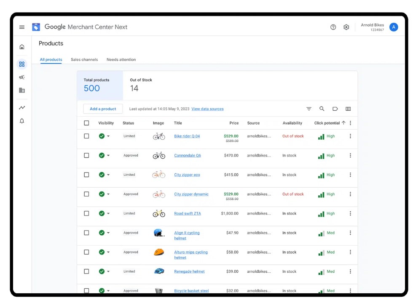Switch to the Sales channels tab
Image resolution: width=416 pixels, height=303 pixels.
pos(84,60)
